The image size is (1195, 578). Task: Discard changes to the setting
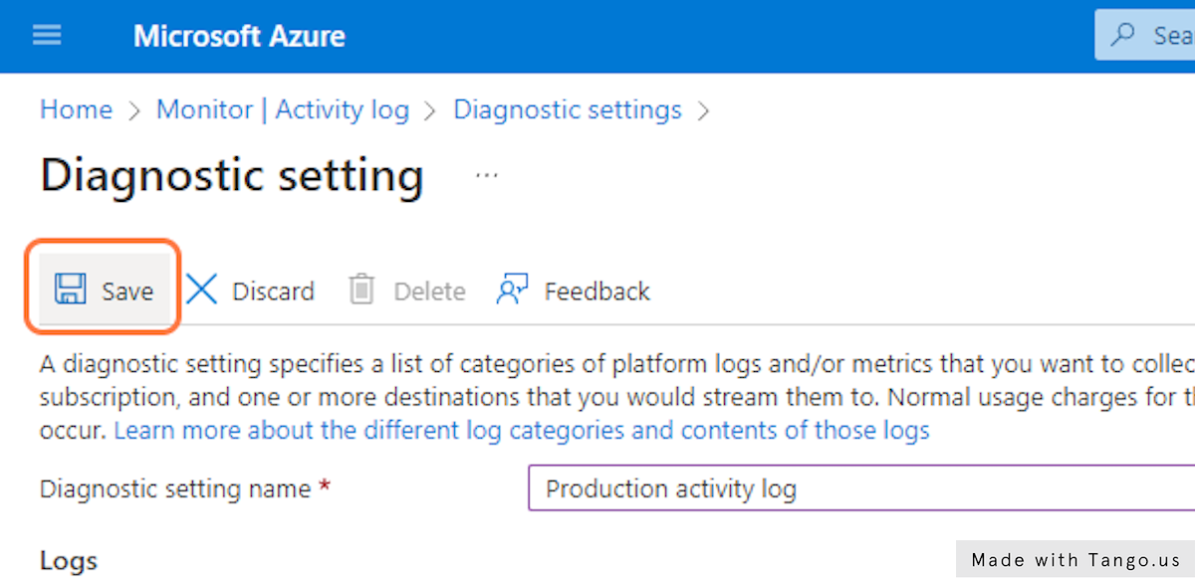tap(250, 290)
